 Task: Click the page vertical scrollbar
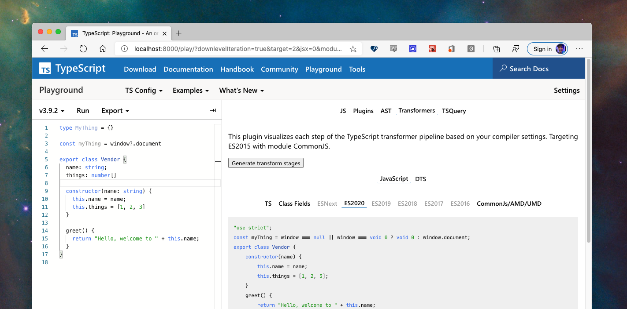(588, 151)
